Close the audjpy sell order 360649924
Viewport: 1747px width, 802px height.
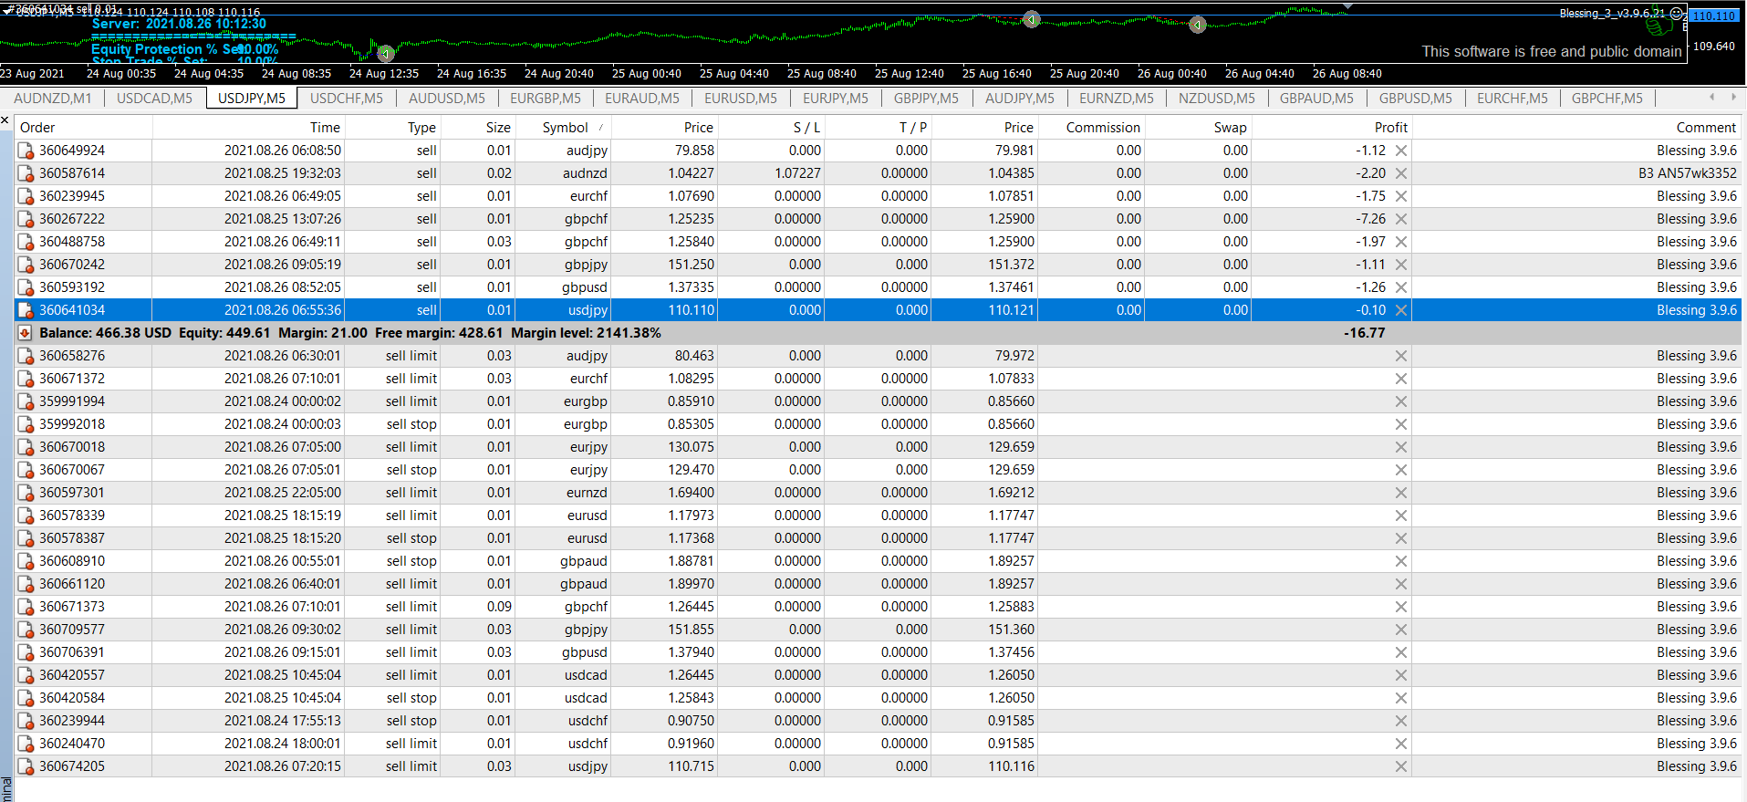point(1401,151)
